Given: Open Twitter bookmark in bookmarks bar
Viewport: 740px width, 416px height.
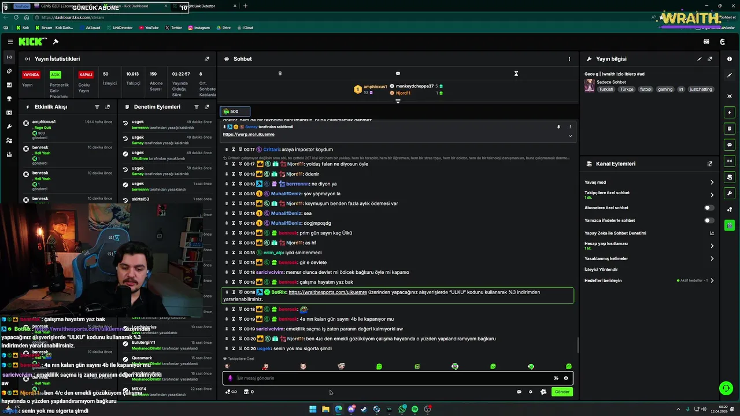Looking at the screenshot, I should pos(173,28).
